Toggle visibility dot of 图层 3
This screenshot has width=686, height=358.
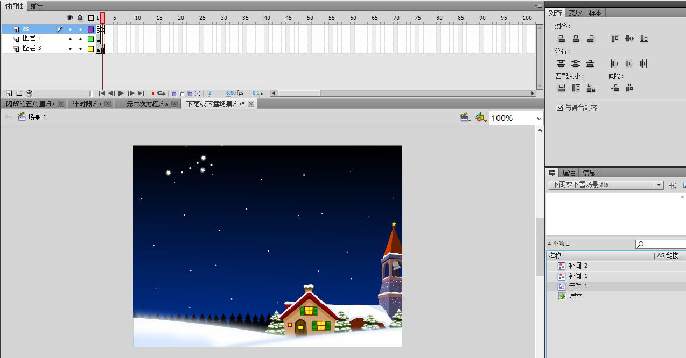click(x=70, y=49)
